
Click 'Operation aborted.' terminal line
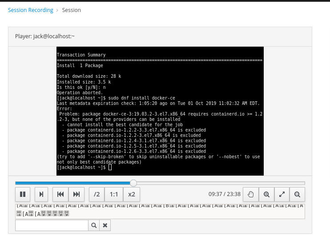click(80, 93)
